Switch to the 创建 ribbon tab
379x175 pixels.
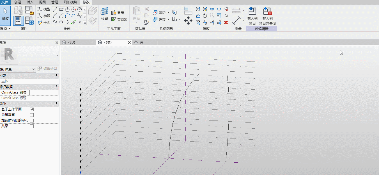click(18, 2)
